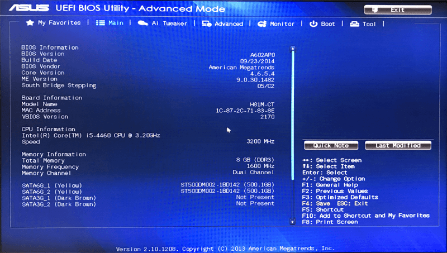Click the CPU Information heading
This screenshot has width=447, height=253.
coord(49,129)
